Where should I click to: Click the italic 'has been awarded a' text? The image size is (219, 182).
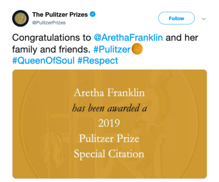tap(109, 108)
